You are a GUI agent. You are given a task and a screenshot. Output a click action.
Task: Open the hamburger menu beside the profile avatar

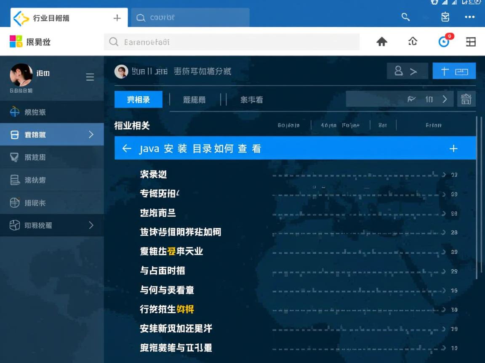(x=90, y=77)
